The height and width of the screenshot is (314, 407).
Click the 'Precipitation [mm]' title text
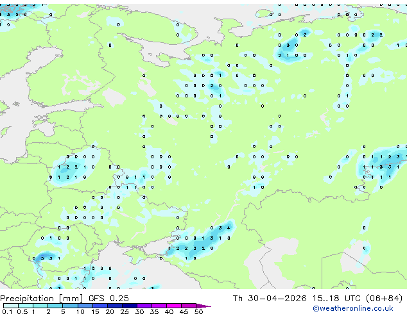point(42,299)
